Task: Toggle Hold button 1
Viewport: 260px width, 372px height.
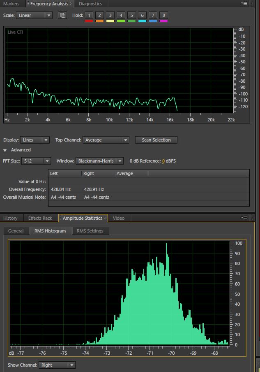Action: 89,15
